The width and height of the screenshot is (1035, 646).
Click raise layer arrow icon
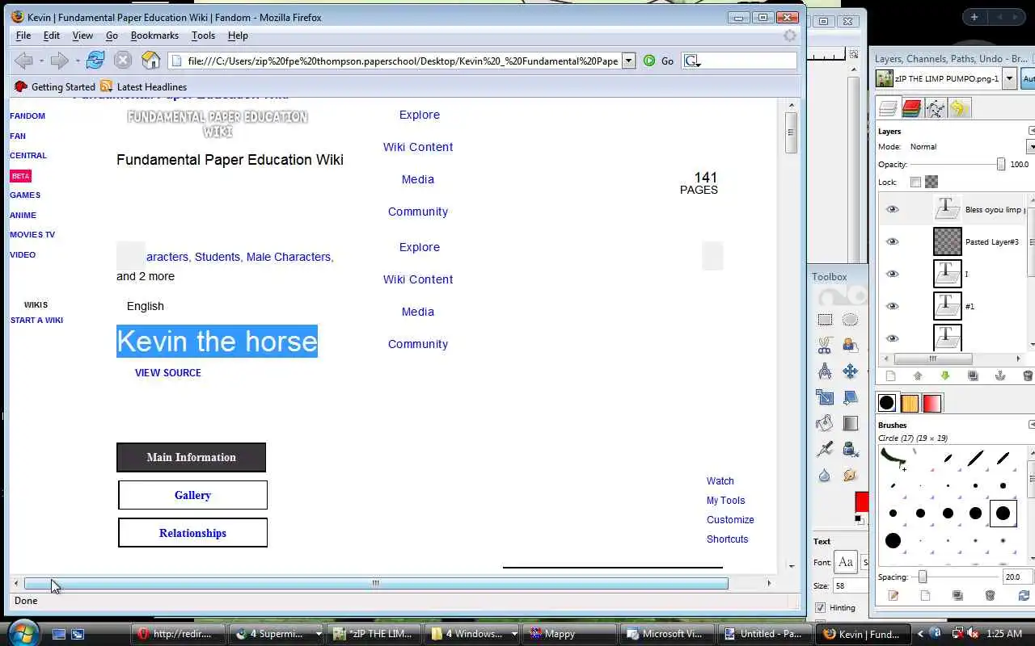point(918,375)
